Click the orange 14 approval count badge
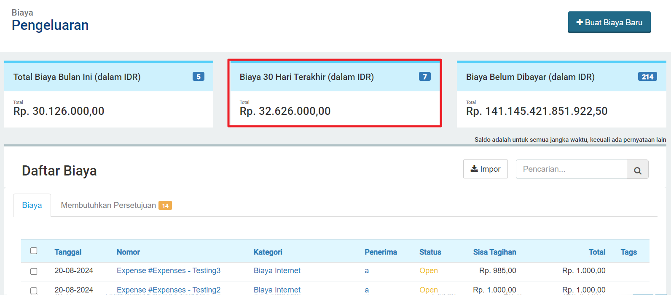This screenshot has width=671, height=295. pos(165,205)
